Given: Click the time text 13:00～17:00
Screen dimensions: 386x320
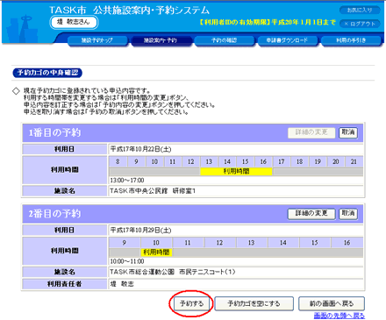Looking at the screenshot, I should pos(127,180).
